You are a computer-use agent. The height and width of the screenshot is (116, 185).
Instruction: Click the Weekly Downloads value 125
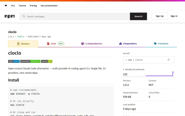coord(125,74)
